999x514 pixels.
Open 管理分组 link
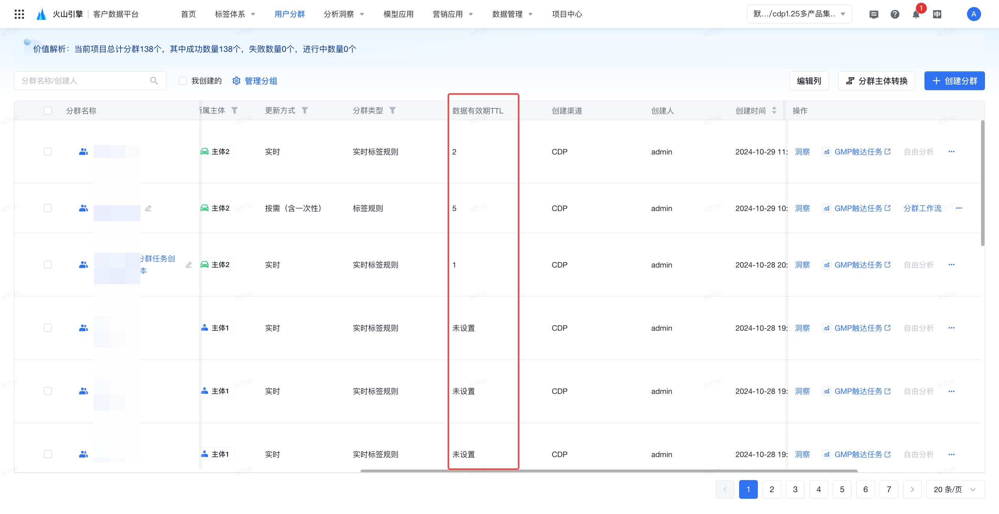click(x=261, y=81)
